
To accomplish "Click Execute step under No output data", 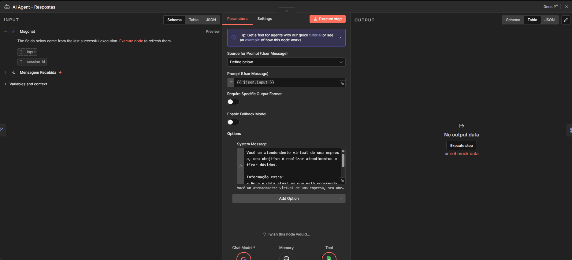I will pyautogui.click(x=462, y=146).
